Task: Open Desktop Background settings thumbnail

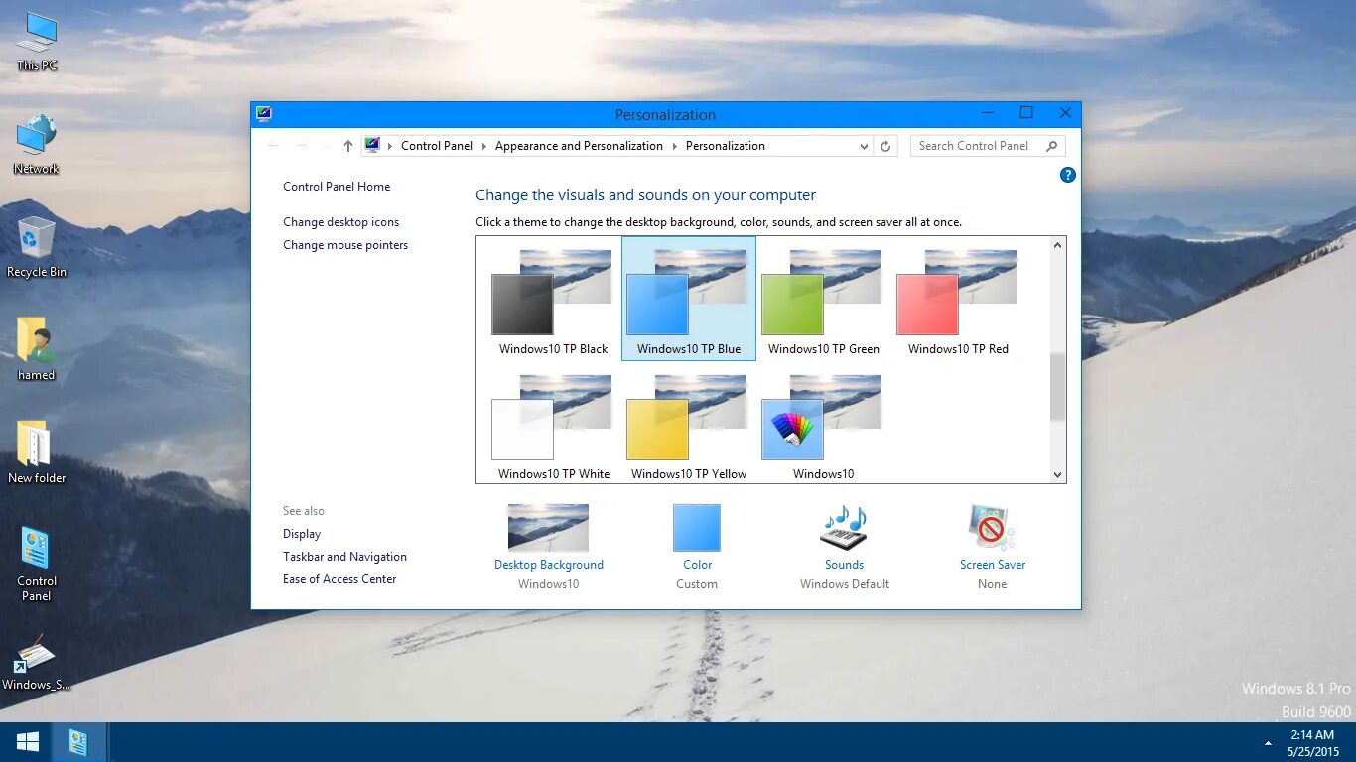Action: pyautogui.click(x=548, y=528)
